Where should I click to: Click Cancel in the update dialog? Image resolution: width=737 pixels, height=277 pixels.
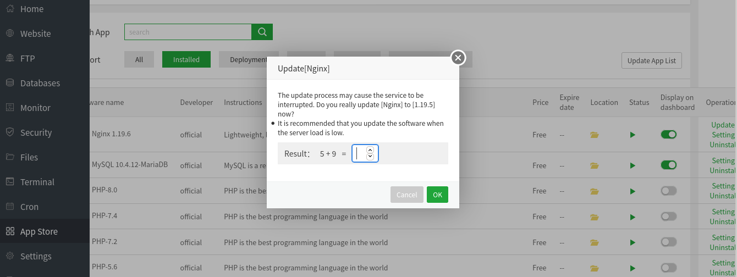(407, 195)
